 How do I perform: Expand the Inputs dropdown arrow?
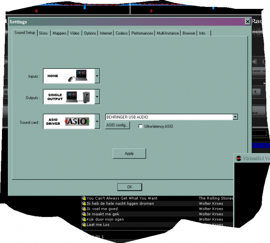(x=97, y=76)
